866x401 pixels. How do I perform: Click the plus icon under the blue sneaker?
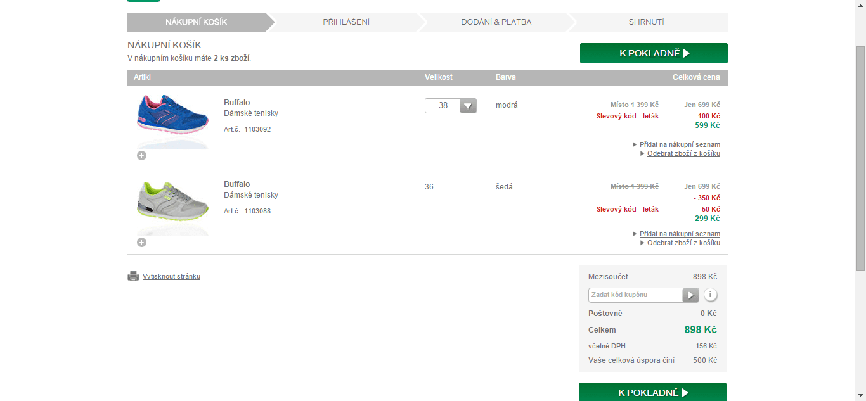(141, 155)
